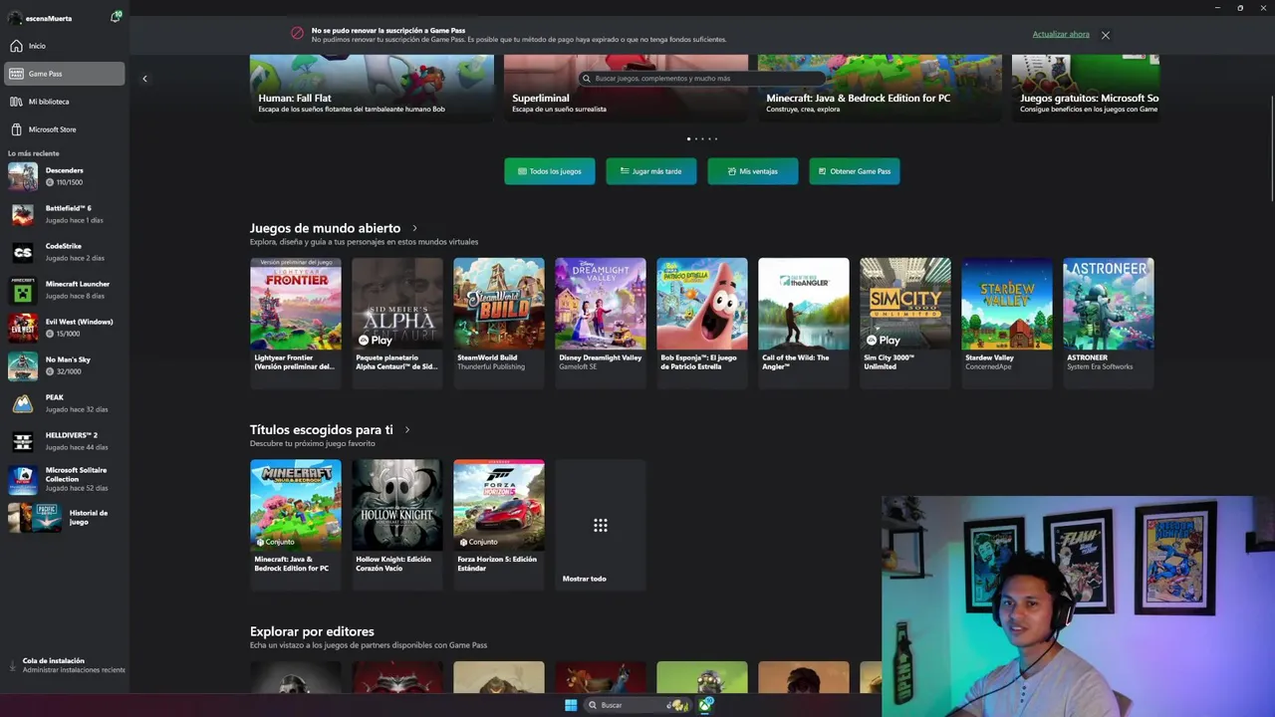Click the first carousel page dot

[x=688, y=138]
